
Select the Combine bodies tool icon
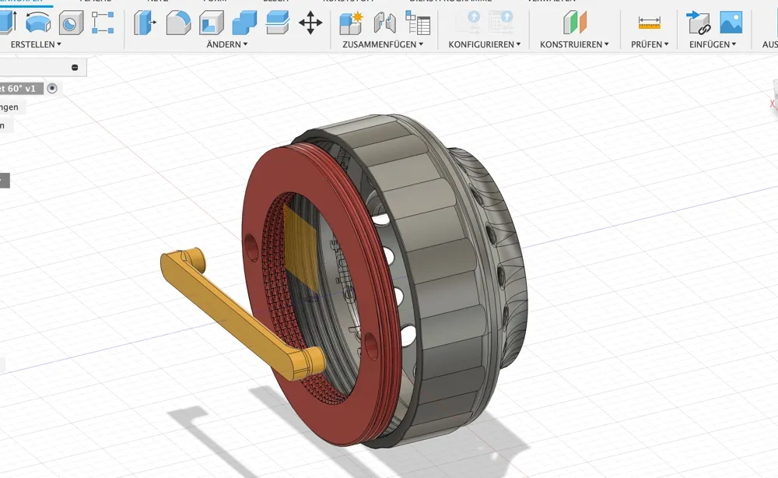(244, 23)
